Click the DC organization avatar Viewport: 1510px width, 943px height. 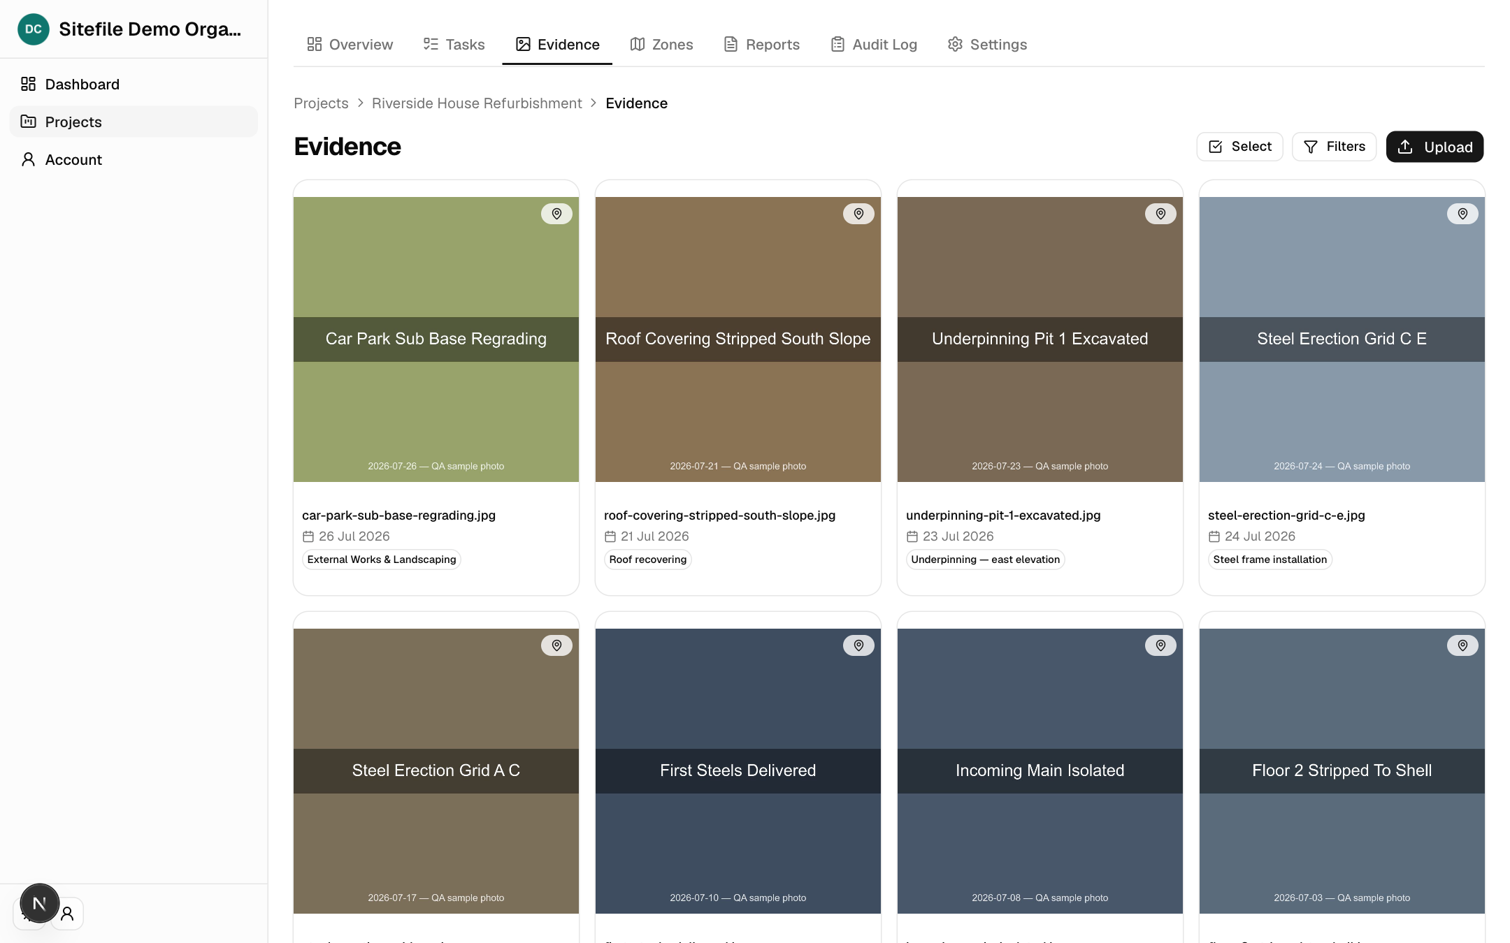click(33, 29)
